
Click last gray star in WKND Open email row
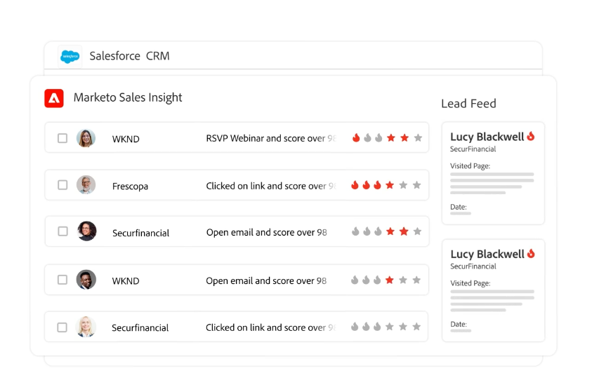coord(416,280)
